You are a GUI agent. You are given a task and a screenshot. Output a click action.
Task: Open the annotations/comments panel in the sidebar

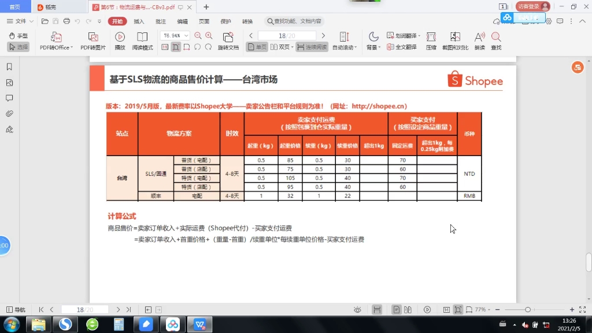[9, 98]
